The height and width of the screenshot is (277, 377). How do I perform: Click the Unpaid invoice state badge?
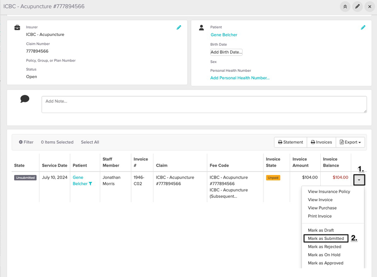pos(273,178)
